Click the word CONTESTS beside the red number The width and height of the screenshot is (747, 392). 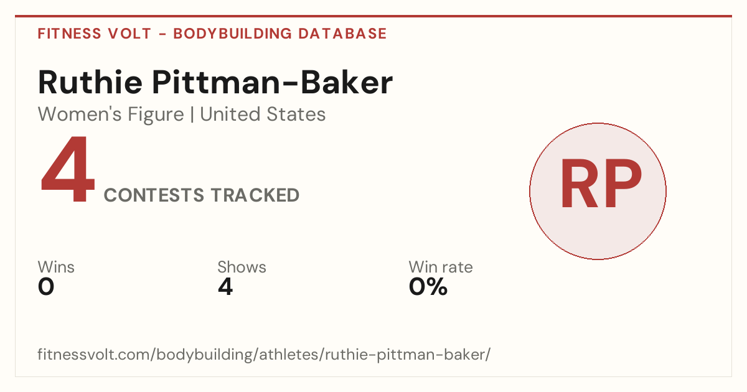[154, 195]
